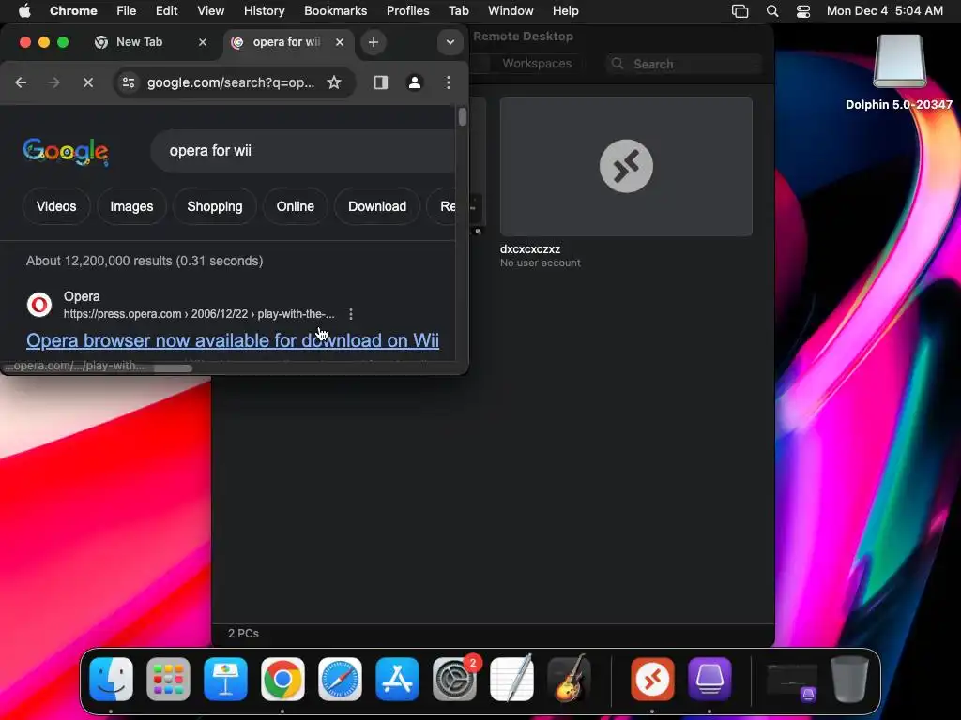Click the date and time in menu bar

pos(884,11)
